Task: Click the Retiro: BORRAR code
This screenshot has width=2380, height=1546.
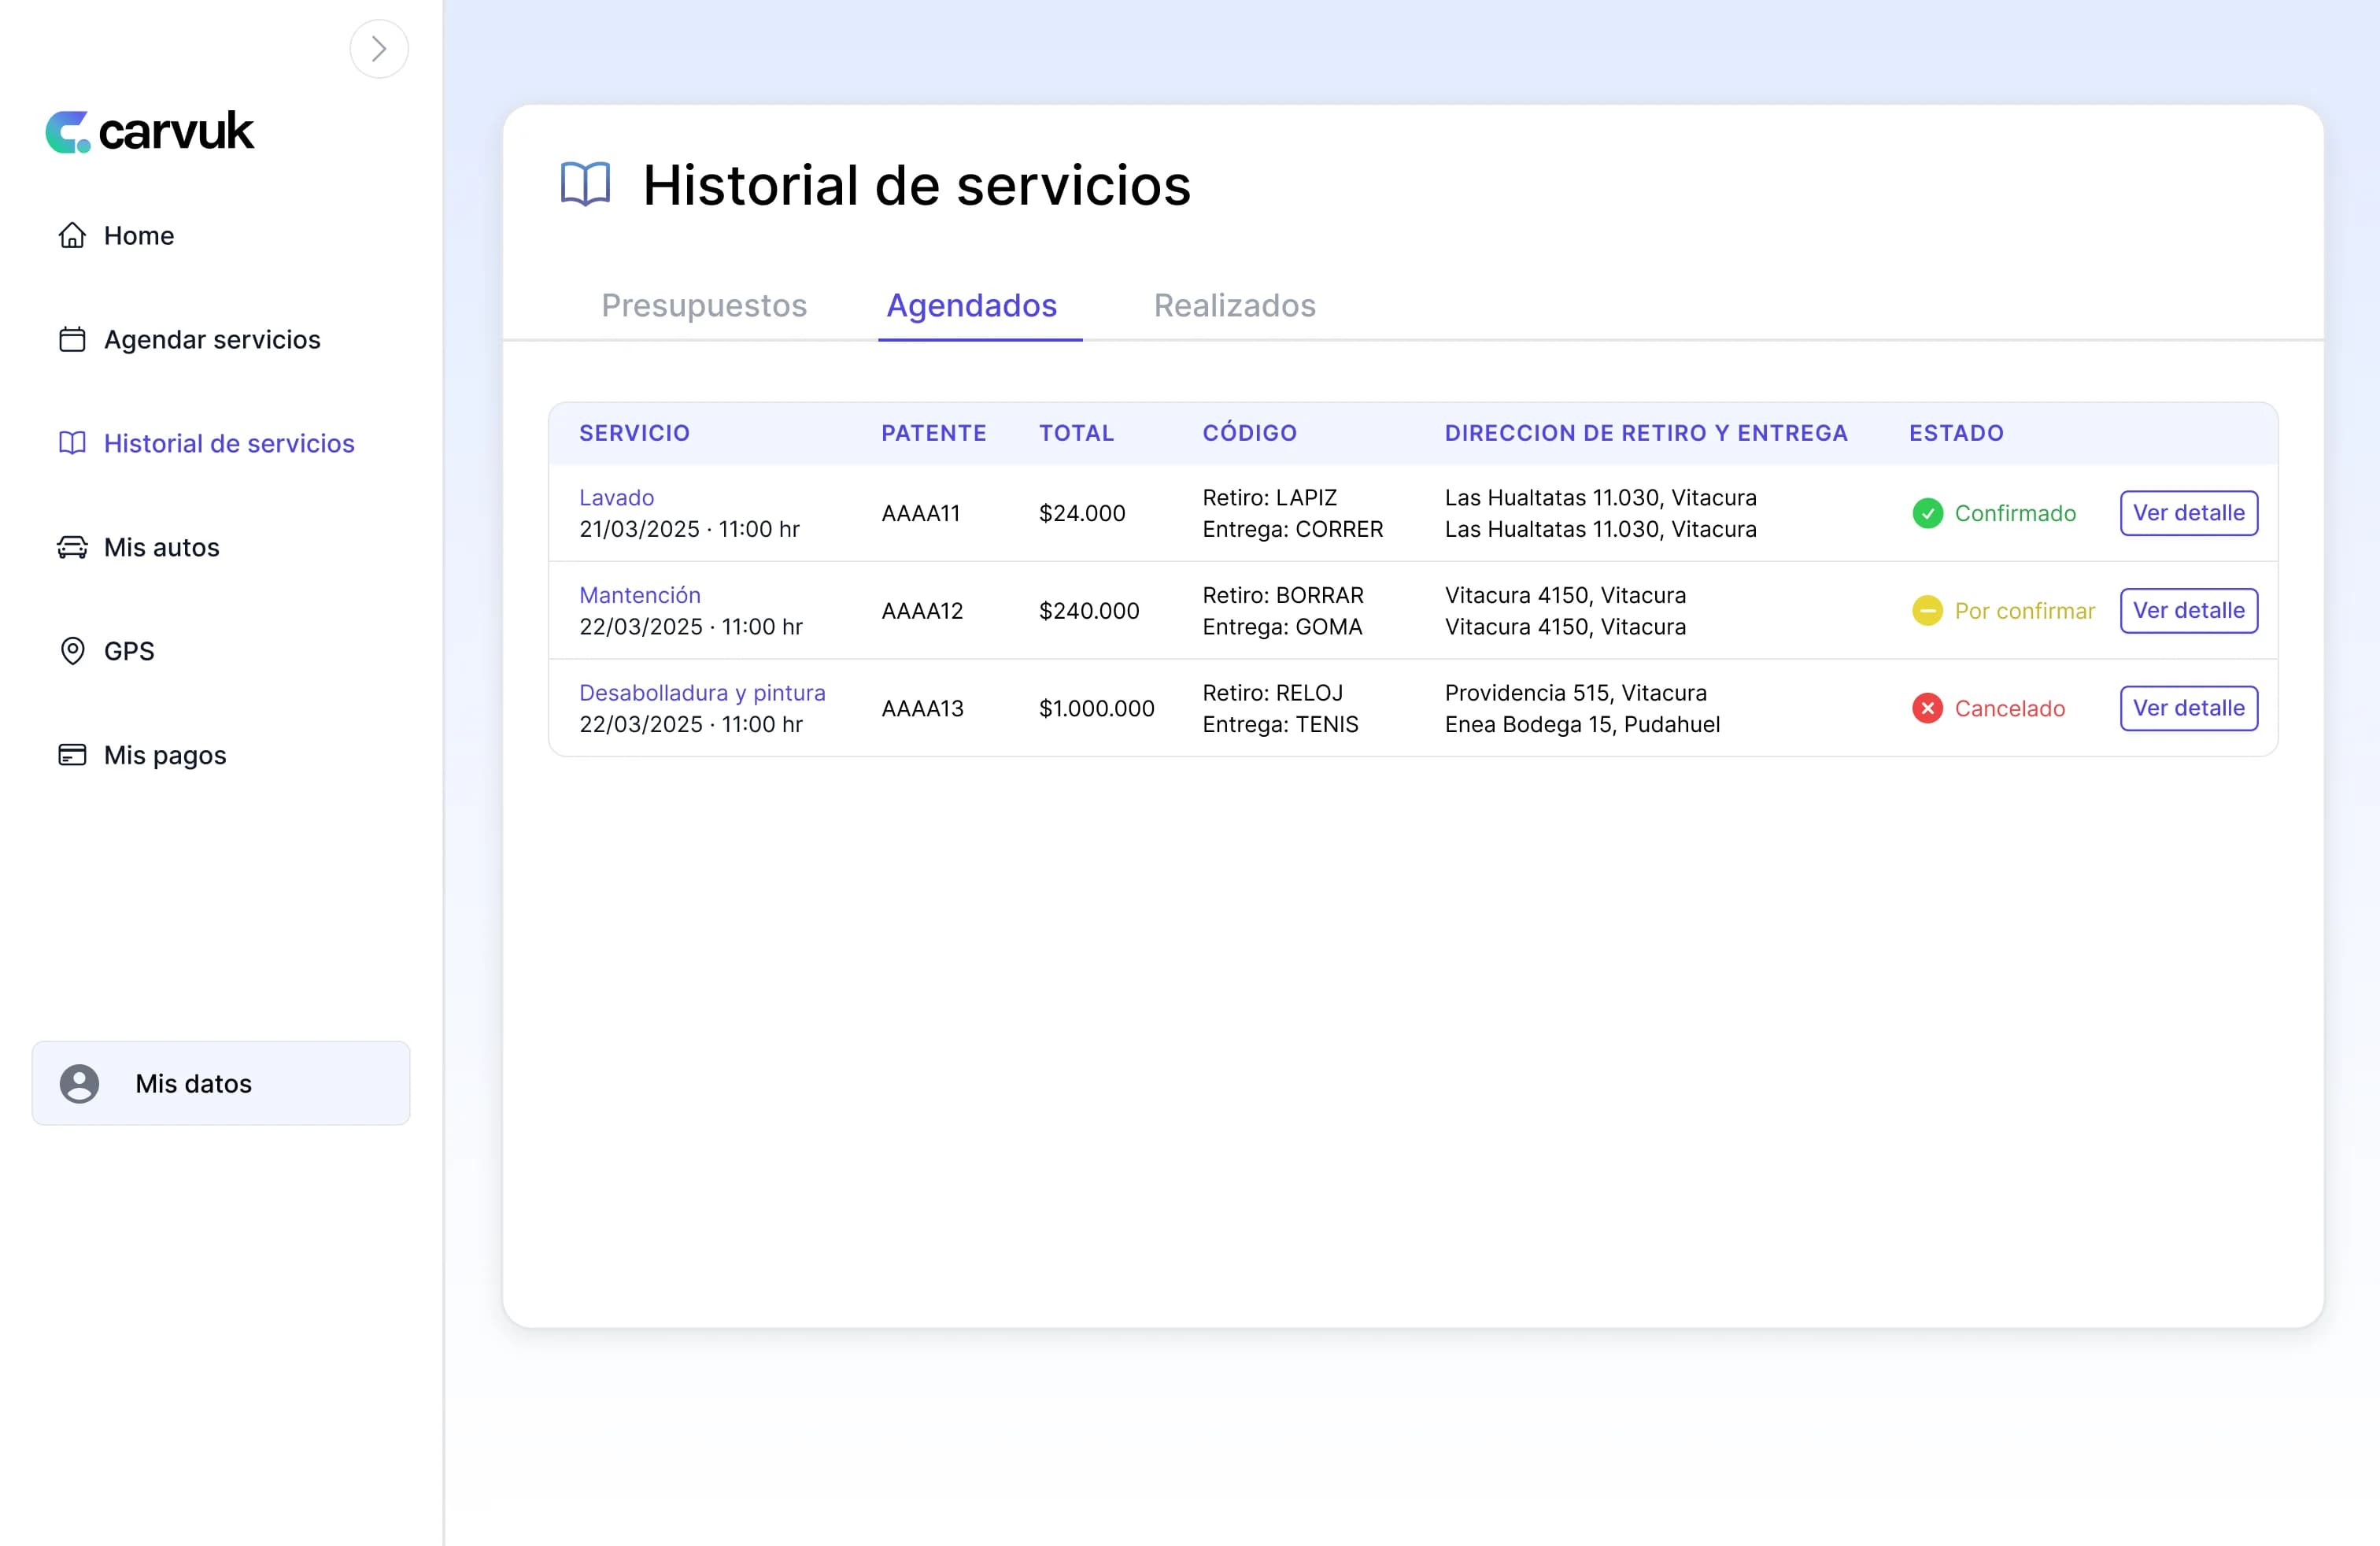Action: coord(1282,595)
